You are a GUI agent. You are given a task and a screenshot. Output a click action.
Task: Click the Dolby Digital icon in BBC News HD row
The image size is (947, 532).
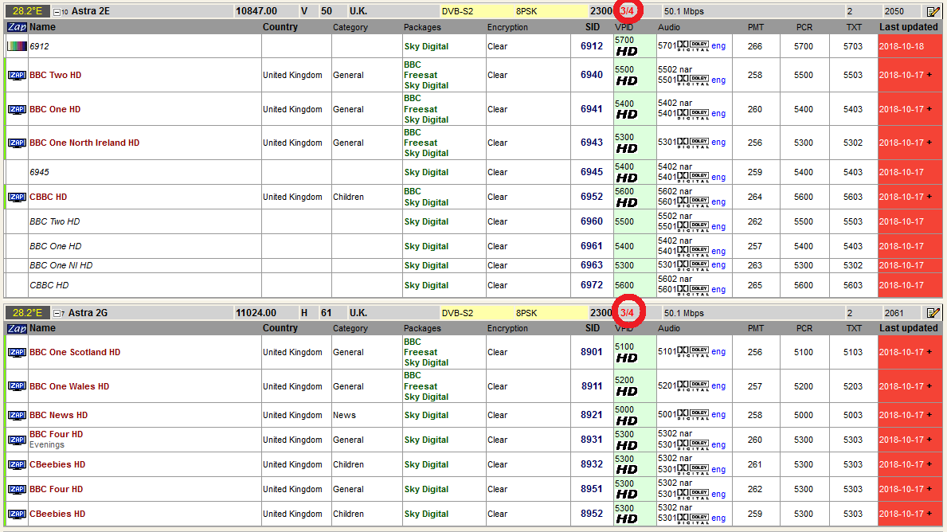(x=693, y=415)
